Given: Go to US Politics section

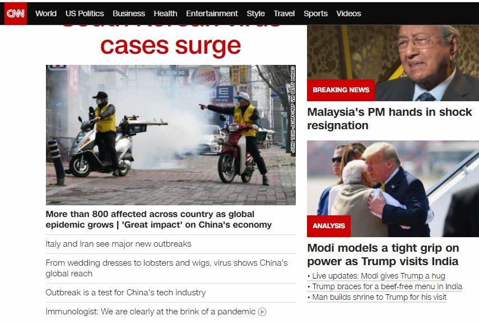Looking at the screenshot, I should pyautogui.click(x=85, y=13).
